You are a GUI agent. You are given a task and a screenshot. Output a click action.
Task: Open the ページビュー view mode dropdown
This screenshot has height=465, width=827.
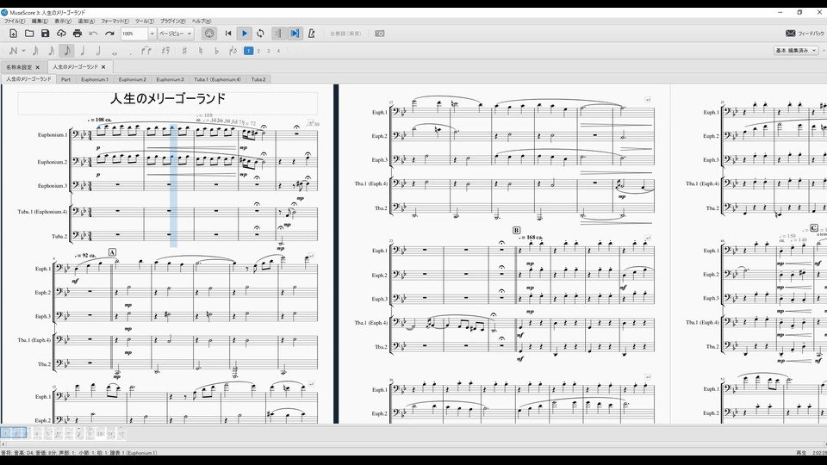click(176, 34)
